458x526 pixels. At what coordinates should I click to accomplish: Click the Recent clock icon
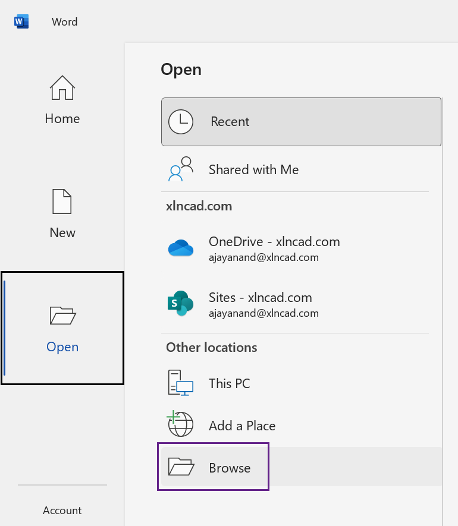pyautogui.click(x=181, y=122)
